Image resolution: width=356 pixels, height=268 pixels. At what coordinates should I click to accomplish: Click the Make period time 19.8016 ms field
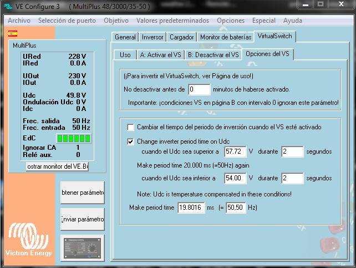click(191, 208)
